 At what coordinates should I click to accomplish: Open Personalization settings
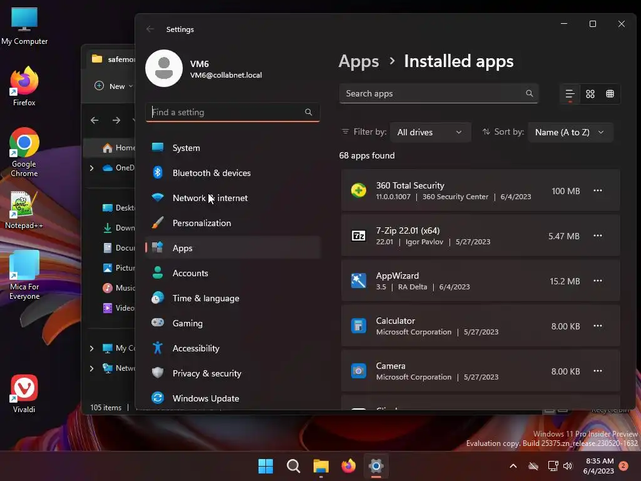pos(233,223)
